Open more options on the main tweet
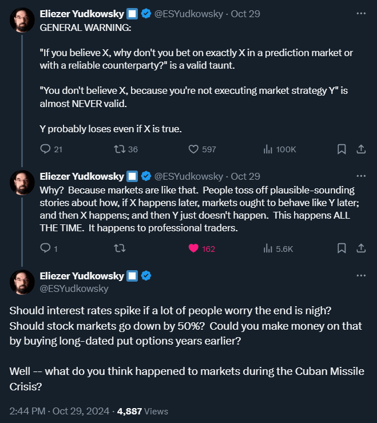The width and height of the screenshot is (377, 423). [361, 275]
